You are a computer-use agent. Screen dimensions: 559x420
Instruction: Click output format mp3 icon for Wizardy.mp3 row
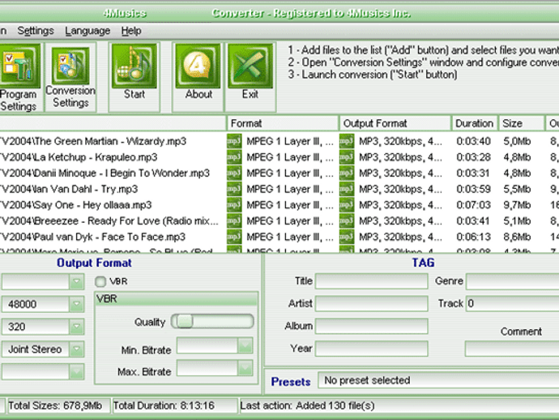tap(347, 141)
